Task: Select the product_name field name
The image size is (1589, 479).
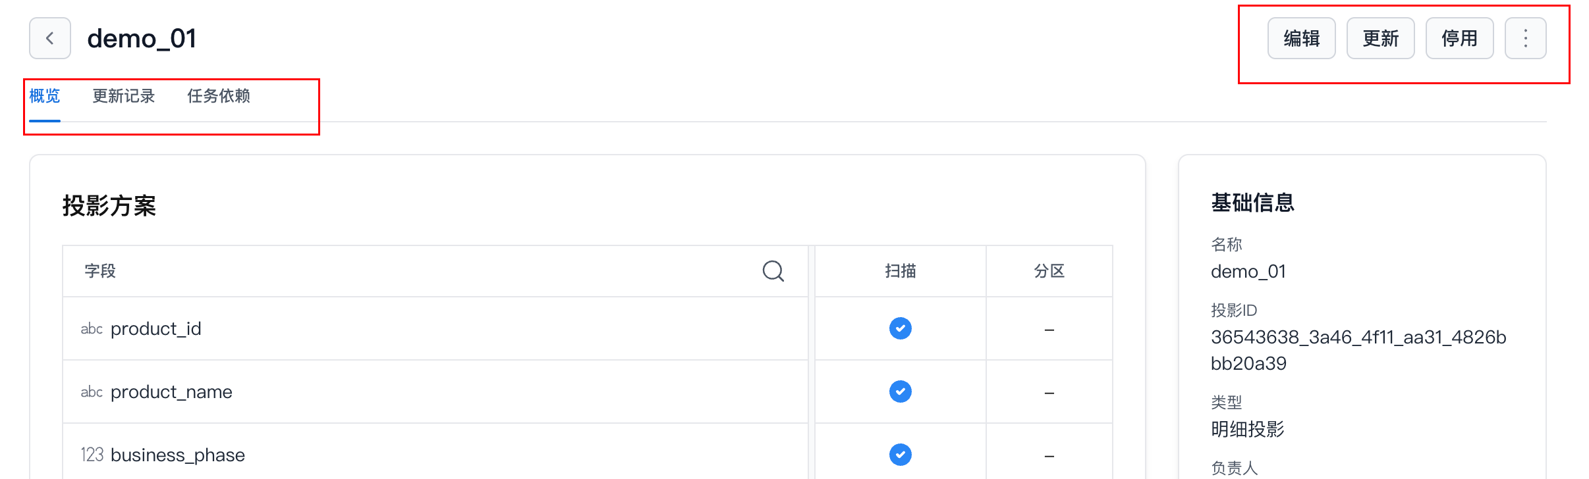Action: click(171, 392)
